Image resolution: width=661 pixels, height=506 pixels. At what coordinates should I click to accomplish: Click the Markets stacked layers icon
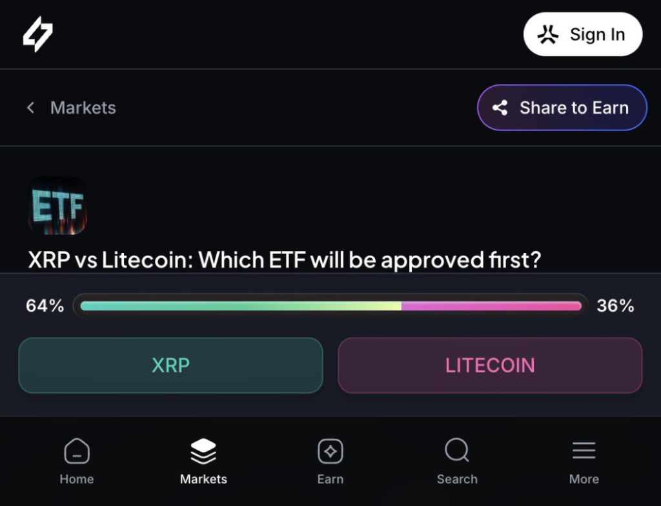click(x=203, y=451)
